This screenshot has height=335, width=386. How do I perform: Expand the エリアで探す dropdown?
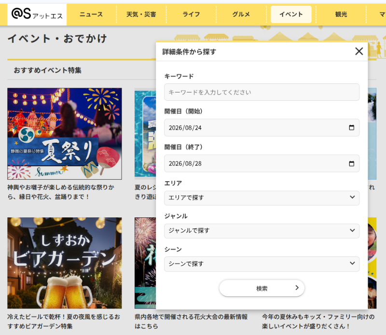[x=262, y=198]
